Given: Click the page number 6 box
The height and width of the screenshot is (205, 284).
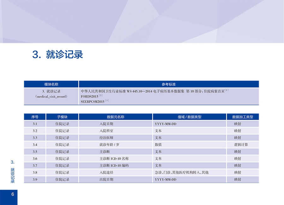Looking at the screenshot, I should point(13,194).
